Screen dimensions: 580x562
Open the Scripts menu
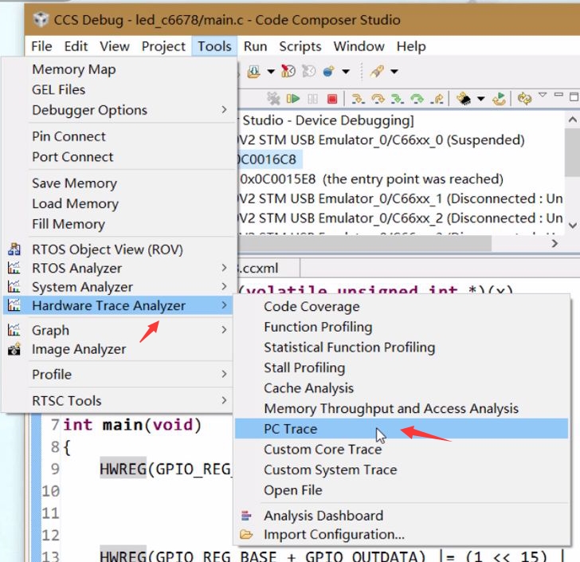click(300, 46)
